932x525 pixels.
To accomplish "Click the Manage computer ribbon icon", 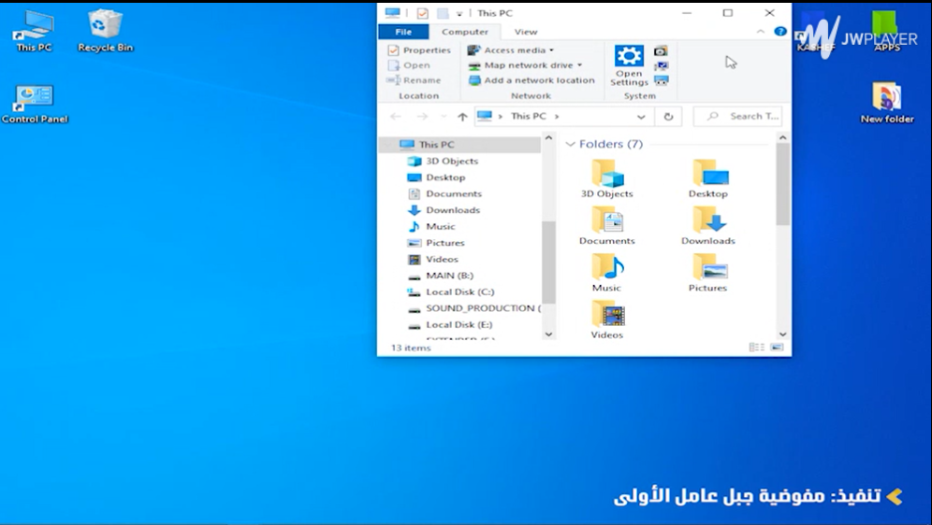I will click(661, 80).
